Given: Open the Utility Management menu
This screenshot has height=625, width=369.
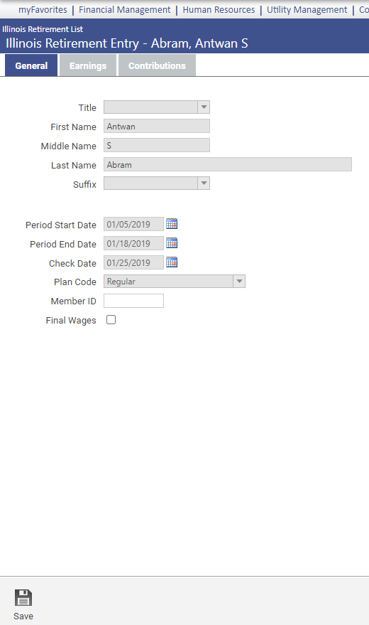Looking at the screenshot, I should (307, 9).
